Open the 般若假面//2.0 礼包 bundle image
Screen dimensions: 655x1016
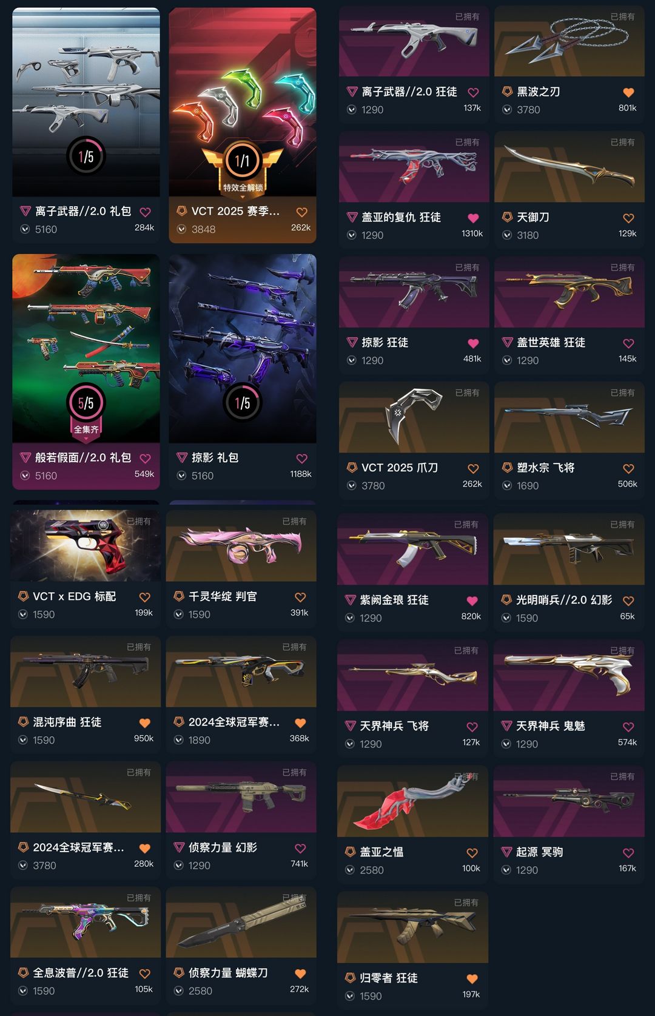tap(86, 348)
